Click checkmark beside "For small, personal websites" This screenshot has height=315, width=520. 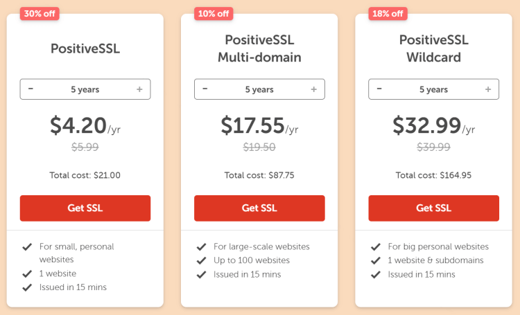point(27,247)
